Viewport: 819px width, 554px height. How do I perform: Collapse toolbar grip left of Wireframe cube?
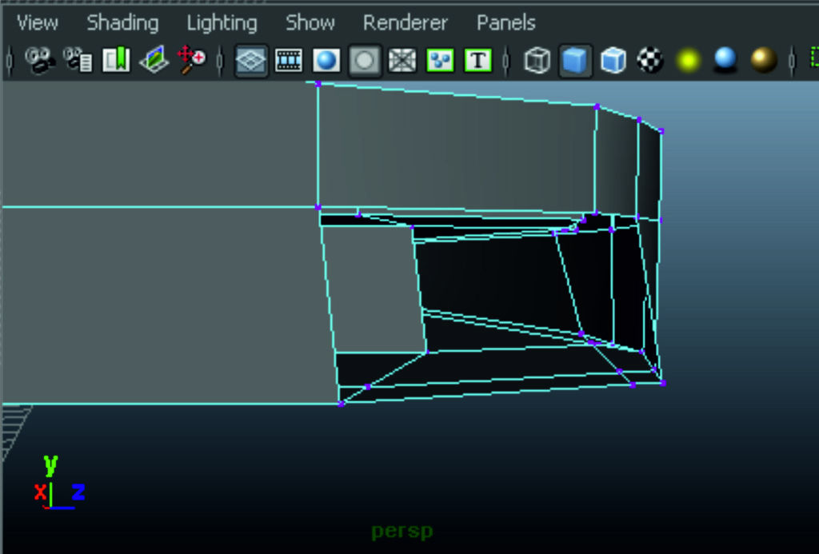coord(505,61)
